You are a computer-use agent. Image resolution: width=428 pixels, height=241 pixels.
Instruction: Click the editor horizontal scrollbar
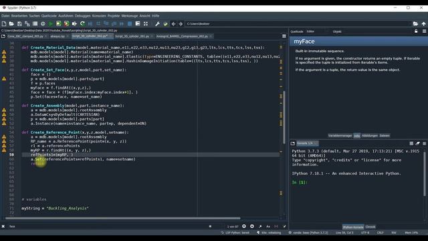pyautogui.click(x=123, y=218)
